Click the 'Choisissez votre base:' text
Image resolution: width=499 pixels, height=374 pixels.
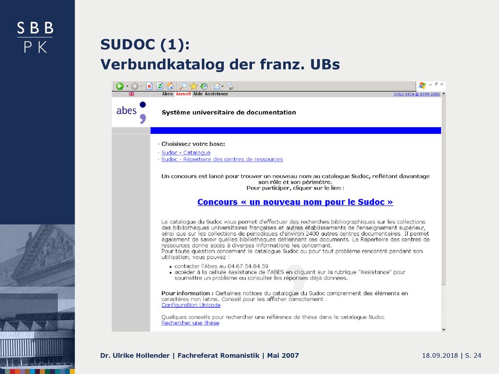[x=193, y=144]
